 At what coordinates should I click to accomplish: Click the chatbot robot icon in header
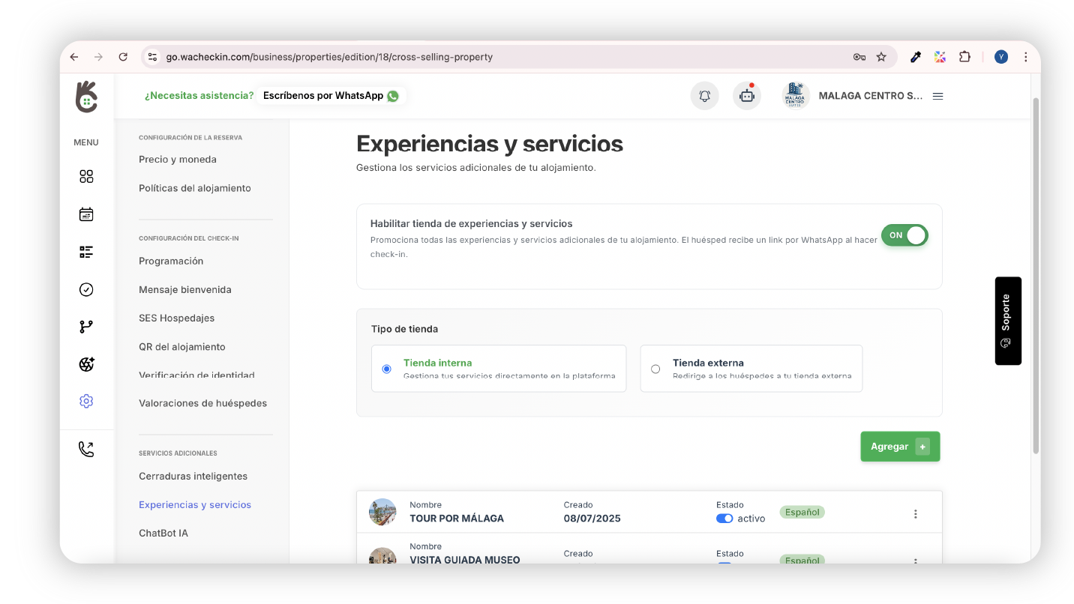click(746, 96)
